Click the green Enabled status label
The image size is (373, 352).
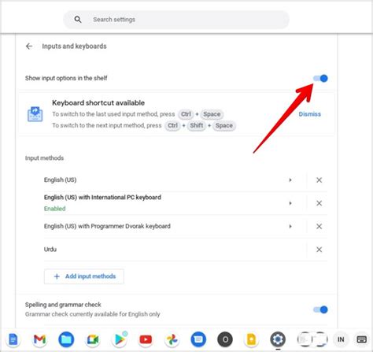54,209
